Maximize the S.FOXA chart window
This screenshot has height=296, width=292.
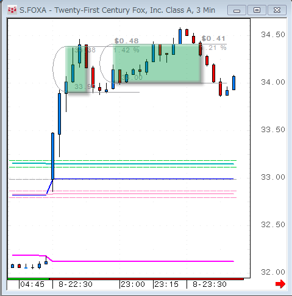click(257, 10)
